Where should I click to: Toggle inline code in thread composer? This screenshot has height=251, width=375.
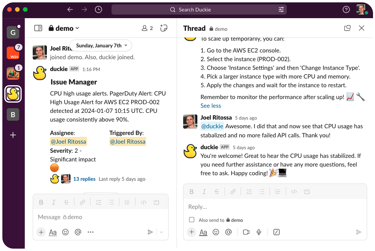tap(294, 191)
